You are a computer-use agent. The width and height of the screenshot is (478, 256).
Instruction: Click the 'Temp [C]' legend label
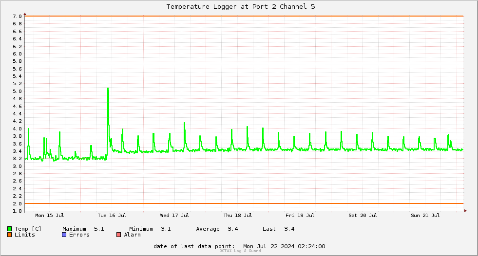pos(28,229)
